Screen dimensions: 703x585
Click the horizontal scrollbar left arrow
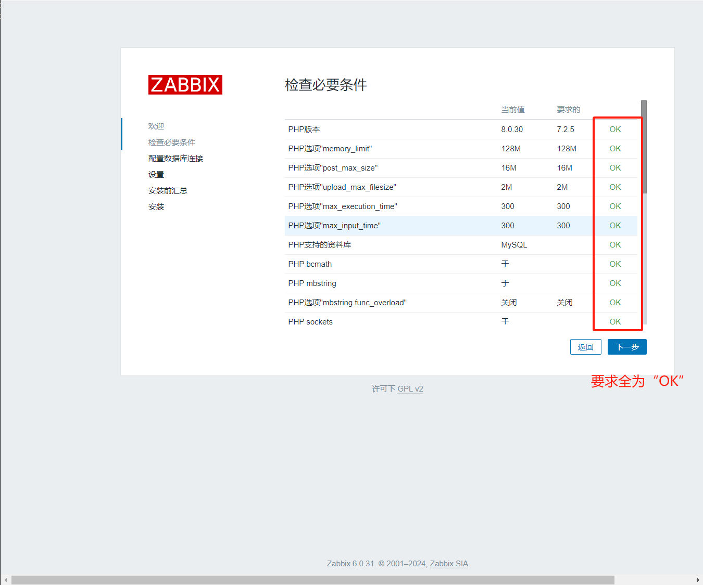click(x=6, y=580)
